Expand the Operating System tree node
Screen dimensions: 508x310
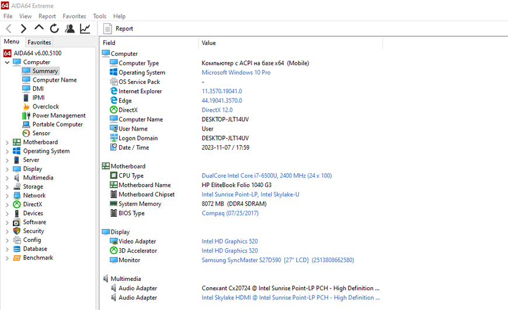tap(7, 152)
